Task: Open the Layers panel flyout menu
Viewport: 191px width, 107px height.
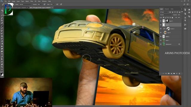Action: [182, 9]
